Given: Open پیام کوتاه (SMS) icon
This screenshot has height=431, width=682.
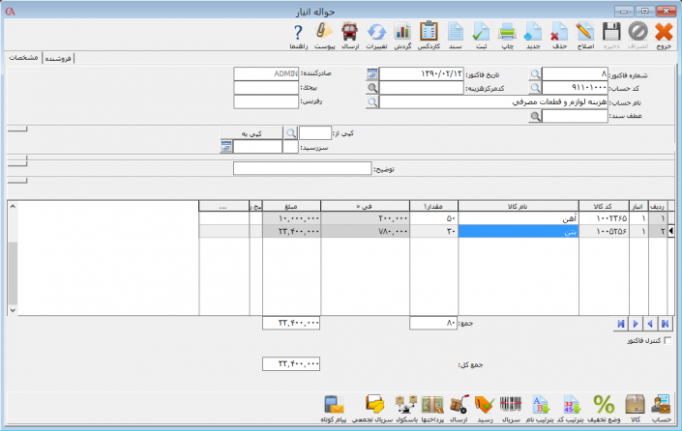Looking at the screenshot, I should click(x=335, y=408).
